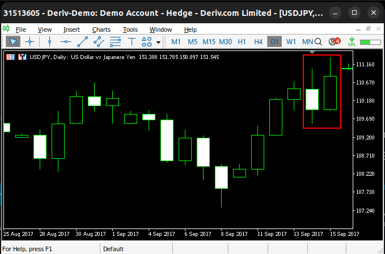385x254 pixels.
Task: Click the 15 Sep 2017 date label
Action: (x=345, y=234)
